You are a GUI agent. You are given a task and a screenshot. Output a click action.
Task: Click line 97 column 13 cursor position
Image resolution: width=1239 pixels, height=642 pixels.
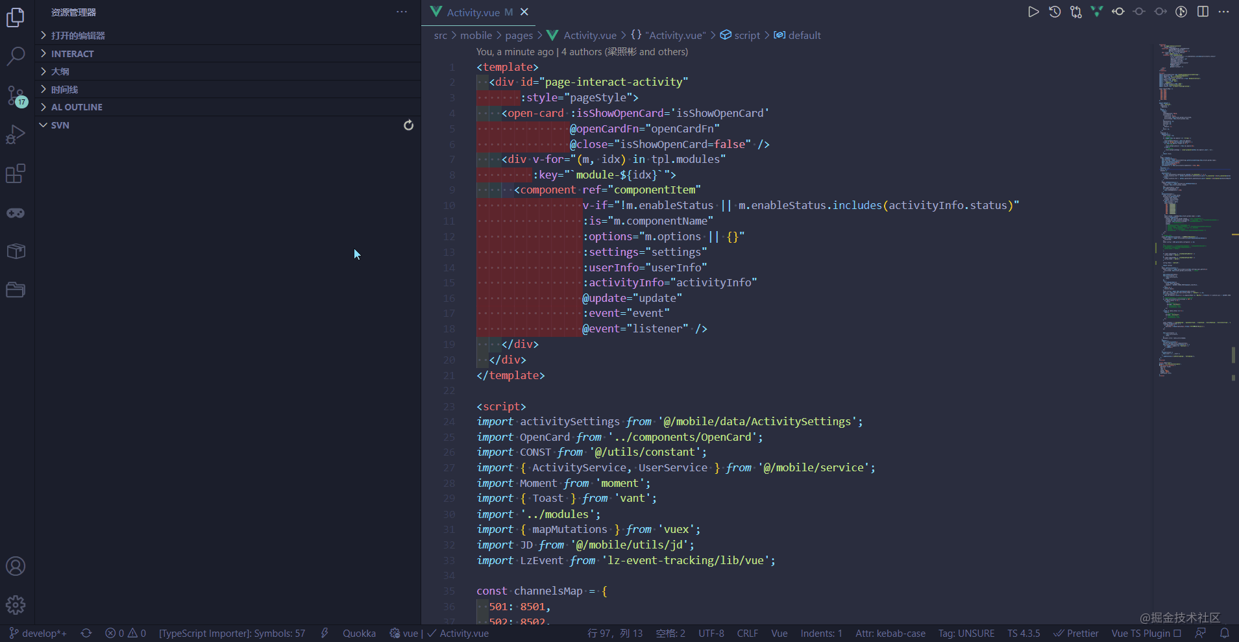point(615,633)
